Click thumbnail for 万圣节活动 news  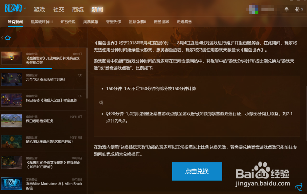pos(12,79)
